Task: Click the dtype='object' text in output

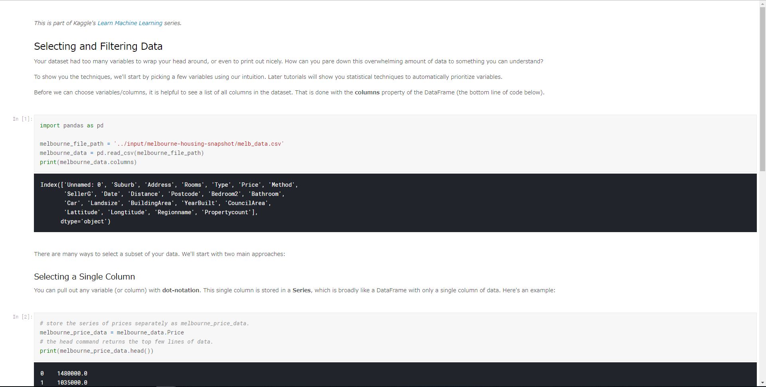Action: pos(85,221)
